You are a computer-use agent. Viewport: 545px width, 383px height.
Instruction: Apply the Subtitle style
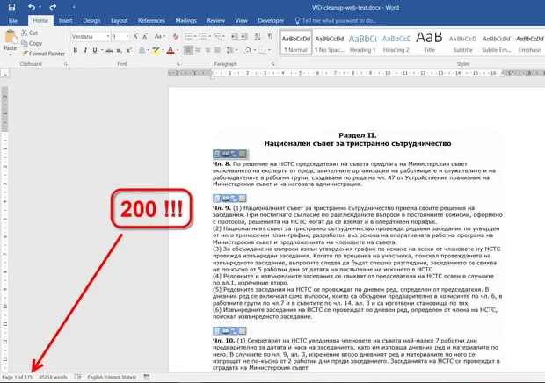coord(462,43)
